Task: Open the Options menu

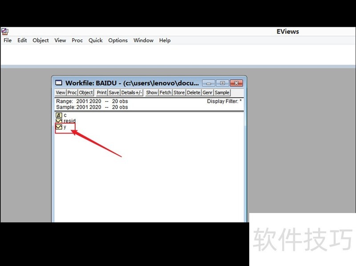Action: pos(118,40)
